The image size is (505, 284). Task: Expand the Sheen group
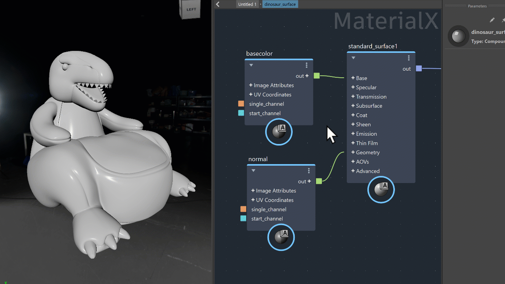click(353, 124)
